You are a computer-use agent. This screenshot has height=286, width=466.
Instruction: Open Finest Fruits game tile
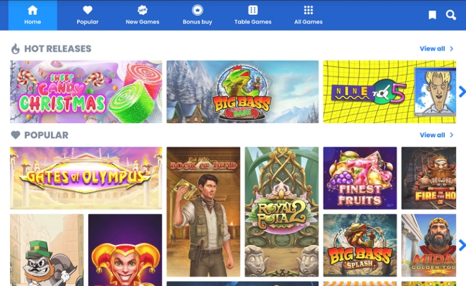(x=360, y=178)
